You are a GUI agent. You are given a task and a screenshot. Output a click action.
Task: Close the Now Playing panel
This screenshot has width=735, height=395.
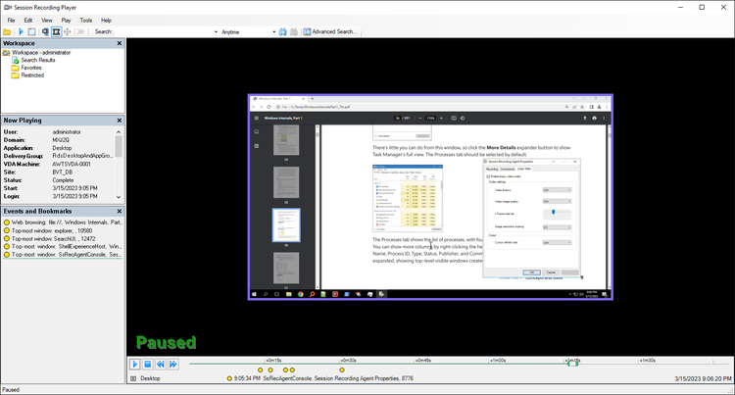[x=119, y=121]
